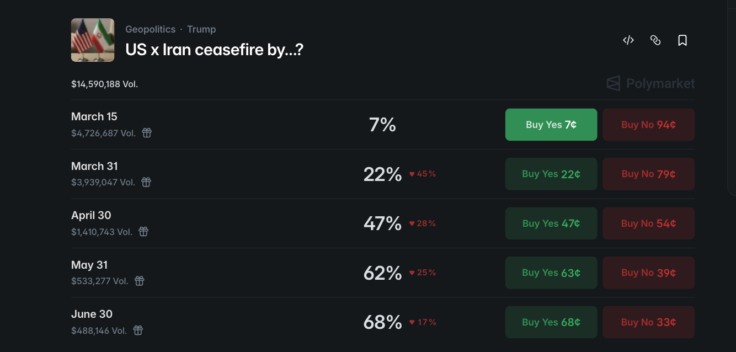
Task: Choose Buy No 79¢ for March 31
Action: coord(648,174)
